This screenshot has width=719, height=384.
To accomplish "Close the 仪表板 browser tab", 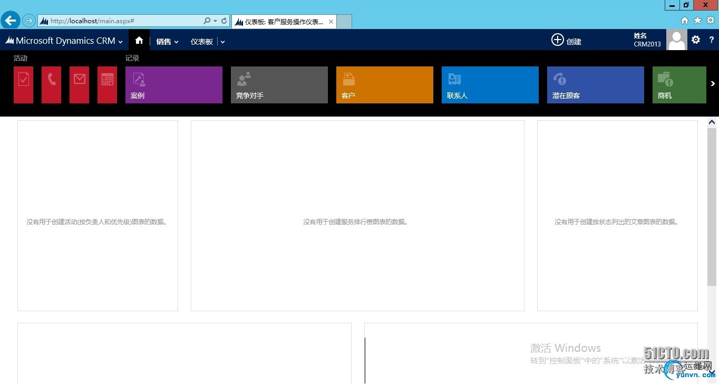I will (331, 22).
